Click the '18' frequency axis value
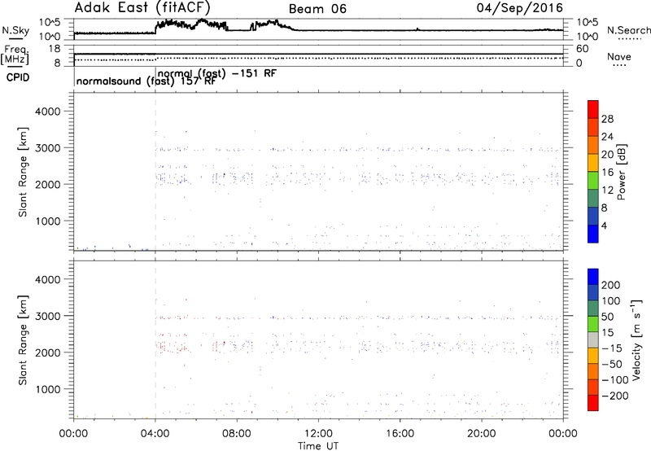This screenshot has width=651, height=451. click(55, 49)
